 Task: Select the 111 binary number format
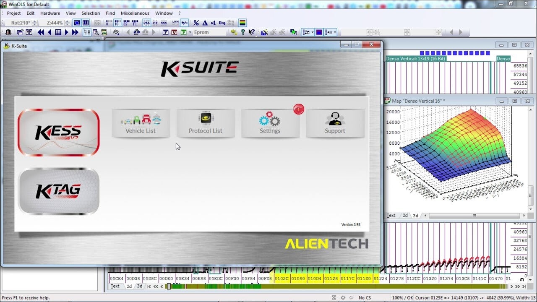point(164,23)
